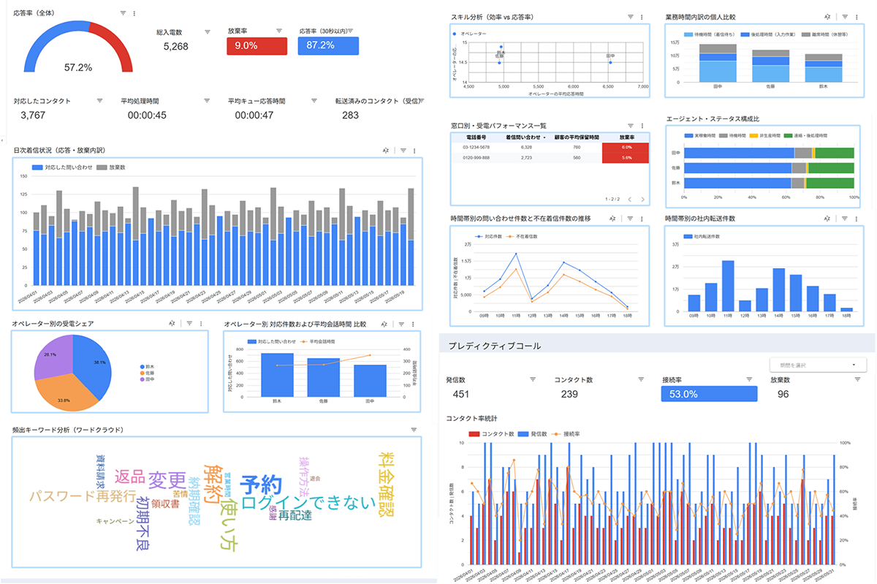877x584 pixels.
Task: Click 田中 data point in スキル分析 scatter
Action: pos(610,62)
